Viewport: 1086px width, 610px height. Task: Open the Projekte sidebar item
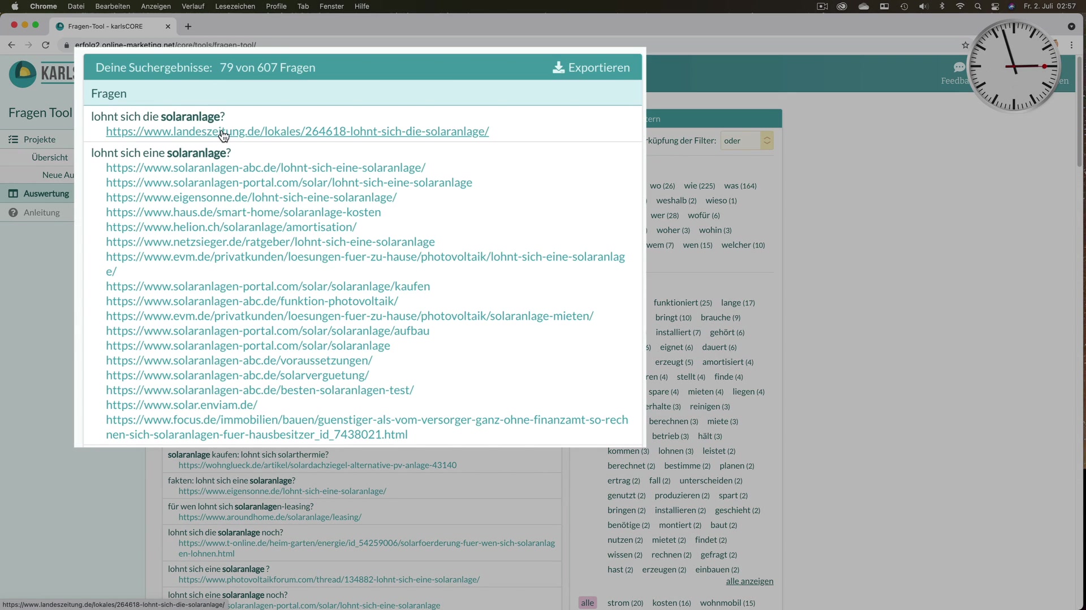pyautogui.click(x=40, y=140)
